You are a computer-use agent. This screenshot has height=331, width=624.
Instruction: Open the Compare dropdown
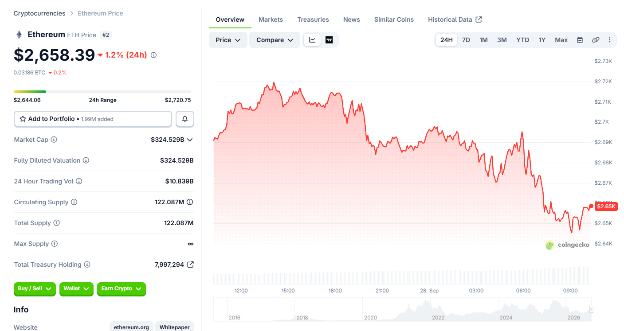pyautogui.click(x=275, y=40)
